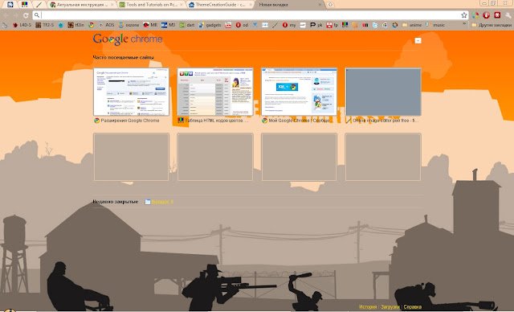Viewport: 514px width, 312px height.
Task: Switch to the pinned pencil-icon tab
Action: tap(39, 5)
